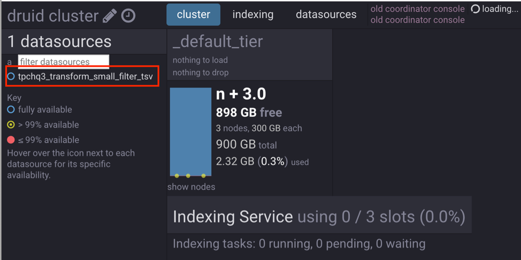Click the Indexing Service heading
Viewport: 521px width, 260px height.
point(233,217)
